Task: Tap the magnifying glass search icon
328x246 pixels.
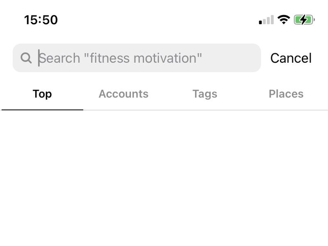Action: point(26,58)
